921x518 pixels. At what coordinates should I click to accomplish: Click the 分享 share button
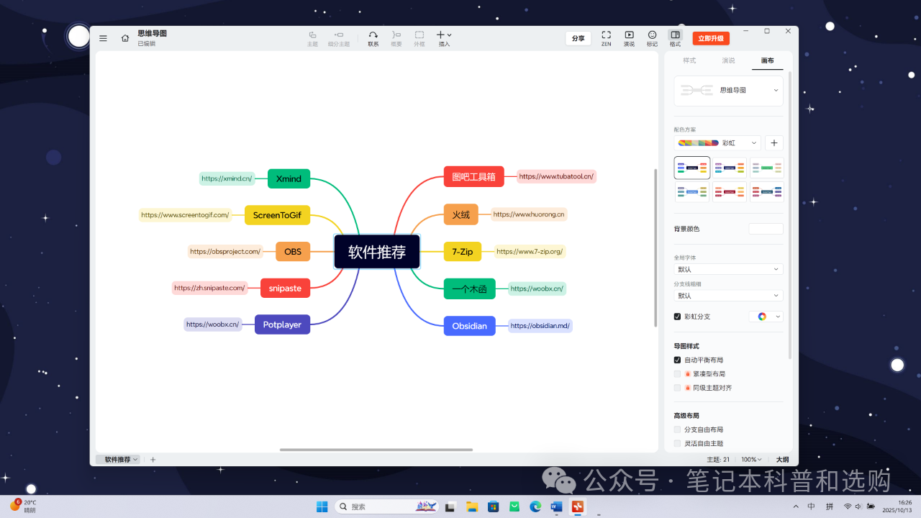(x=578, y=39)
